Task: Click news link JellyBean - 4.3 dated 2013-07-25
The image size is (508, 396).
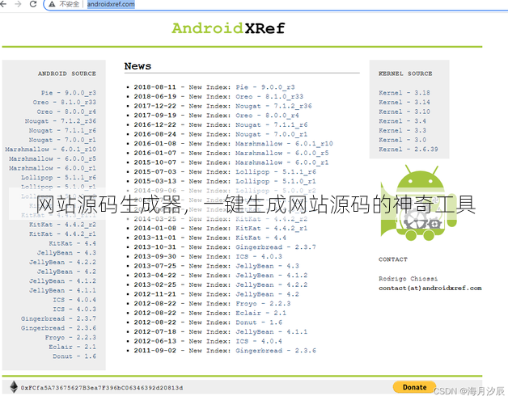Action: coord(267,266)
